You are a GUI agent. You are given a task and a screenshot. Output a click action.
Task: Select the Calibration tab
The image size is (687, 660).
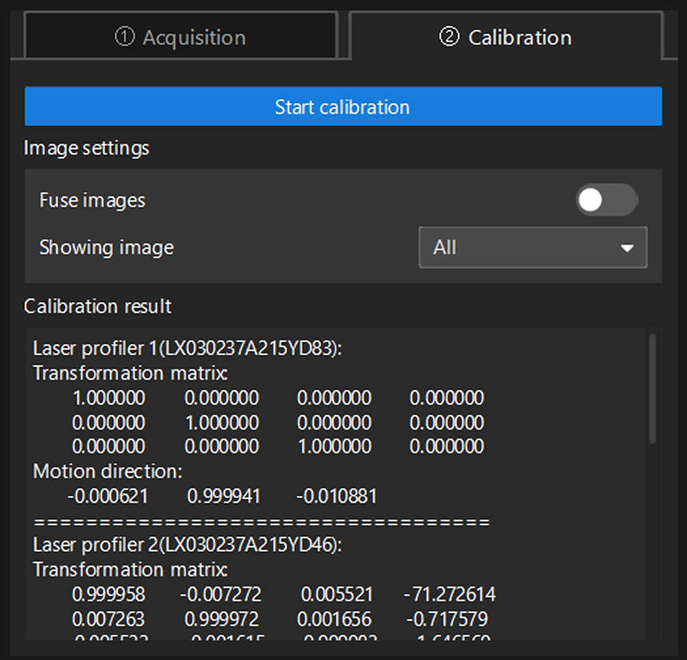click(x=505, y=37)
